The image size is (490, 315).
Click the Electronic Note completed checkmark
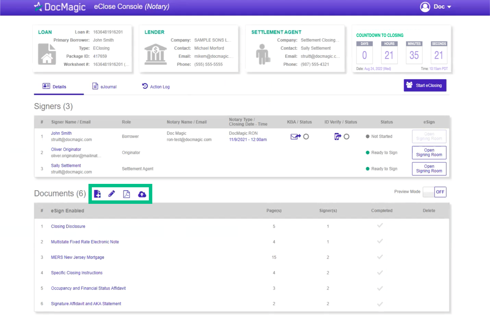[380, 241]
